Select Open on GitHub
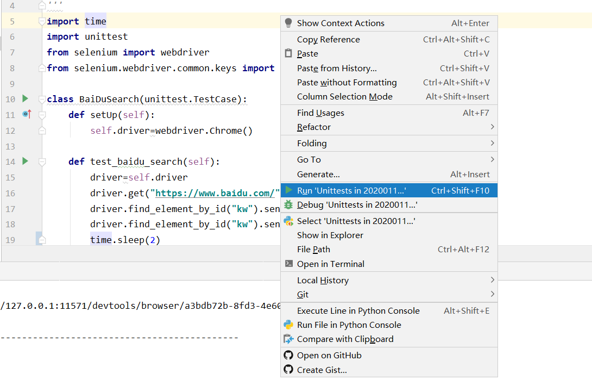 (389, 356)
